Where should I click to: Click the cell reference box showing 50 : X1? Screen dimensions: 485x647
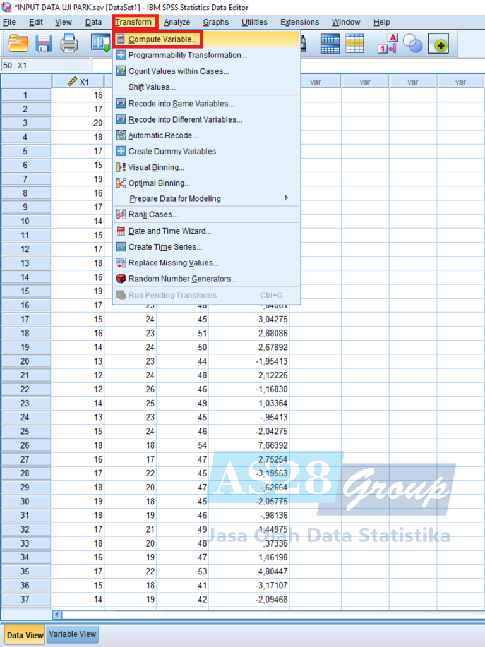click(x=45, y=65)
